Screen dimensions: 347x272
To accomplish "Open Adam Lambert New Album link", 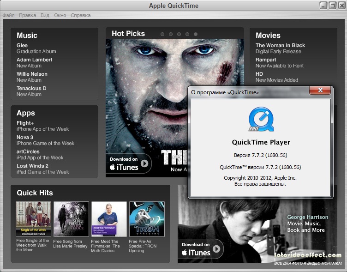I will (34, 63).
